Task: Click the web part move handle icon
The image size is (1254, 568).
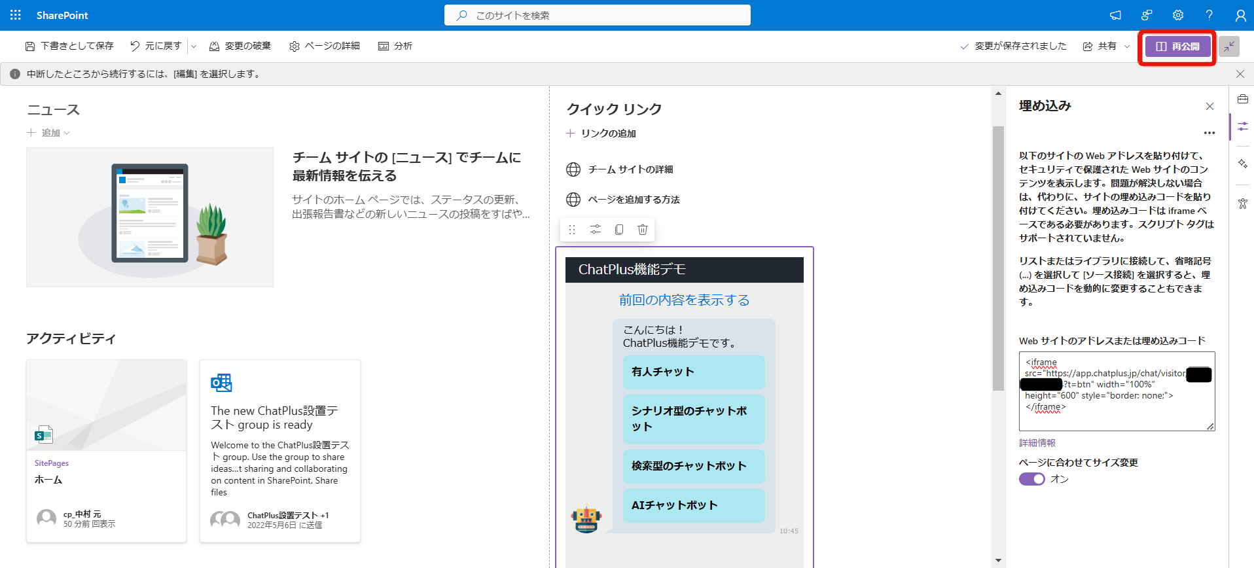Action: (x=572, y=230)
